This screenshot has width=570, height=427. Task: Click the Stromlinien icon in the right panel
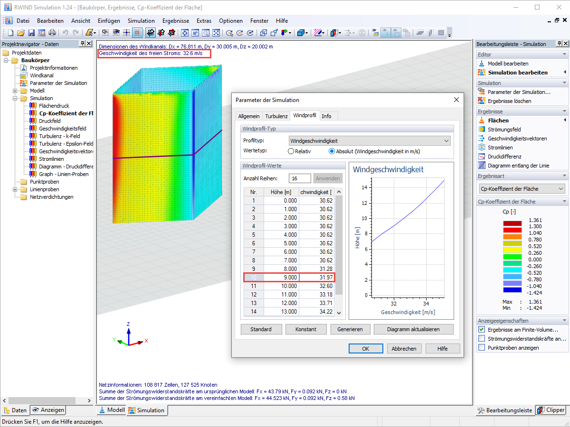point(482,148)
